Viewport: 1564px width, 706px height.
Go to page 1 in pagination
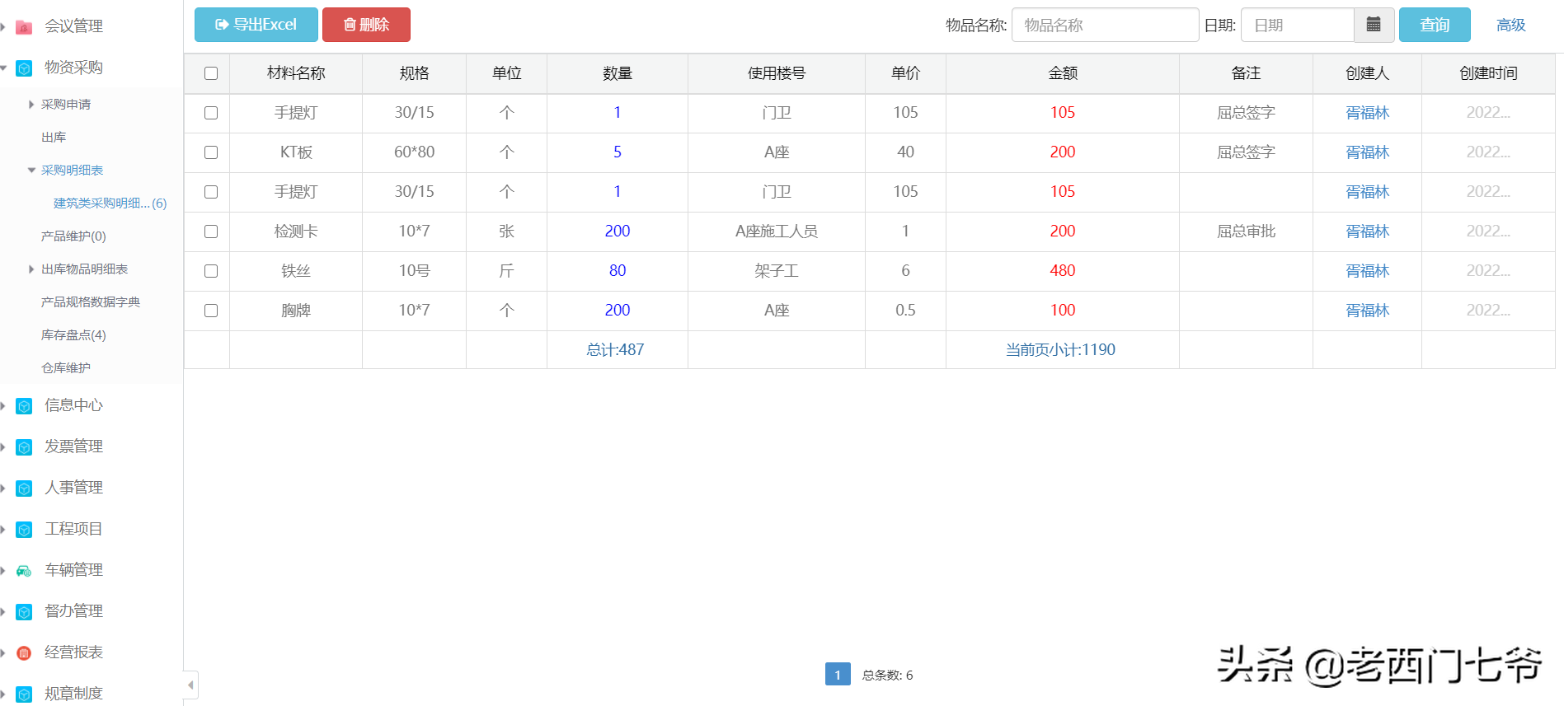838,675
